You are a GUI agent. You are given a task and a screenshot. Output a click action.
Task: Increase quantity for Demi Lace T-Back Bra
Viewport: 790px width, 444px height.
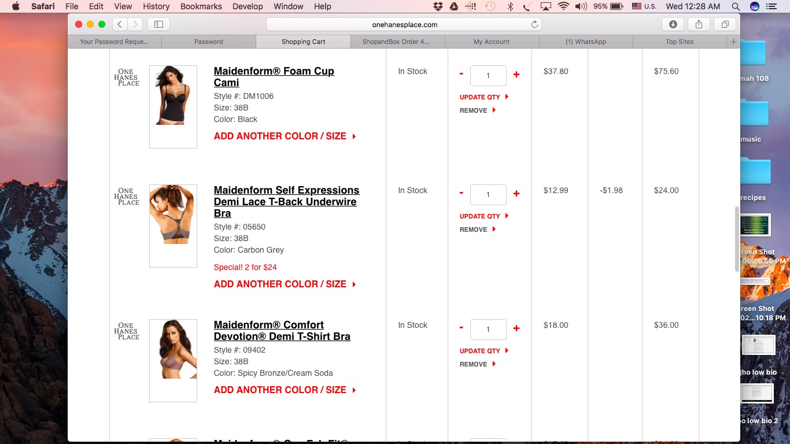coord(516,194)
